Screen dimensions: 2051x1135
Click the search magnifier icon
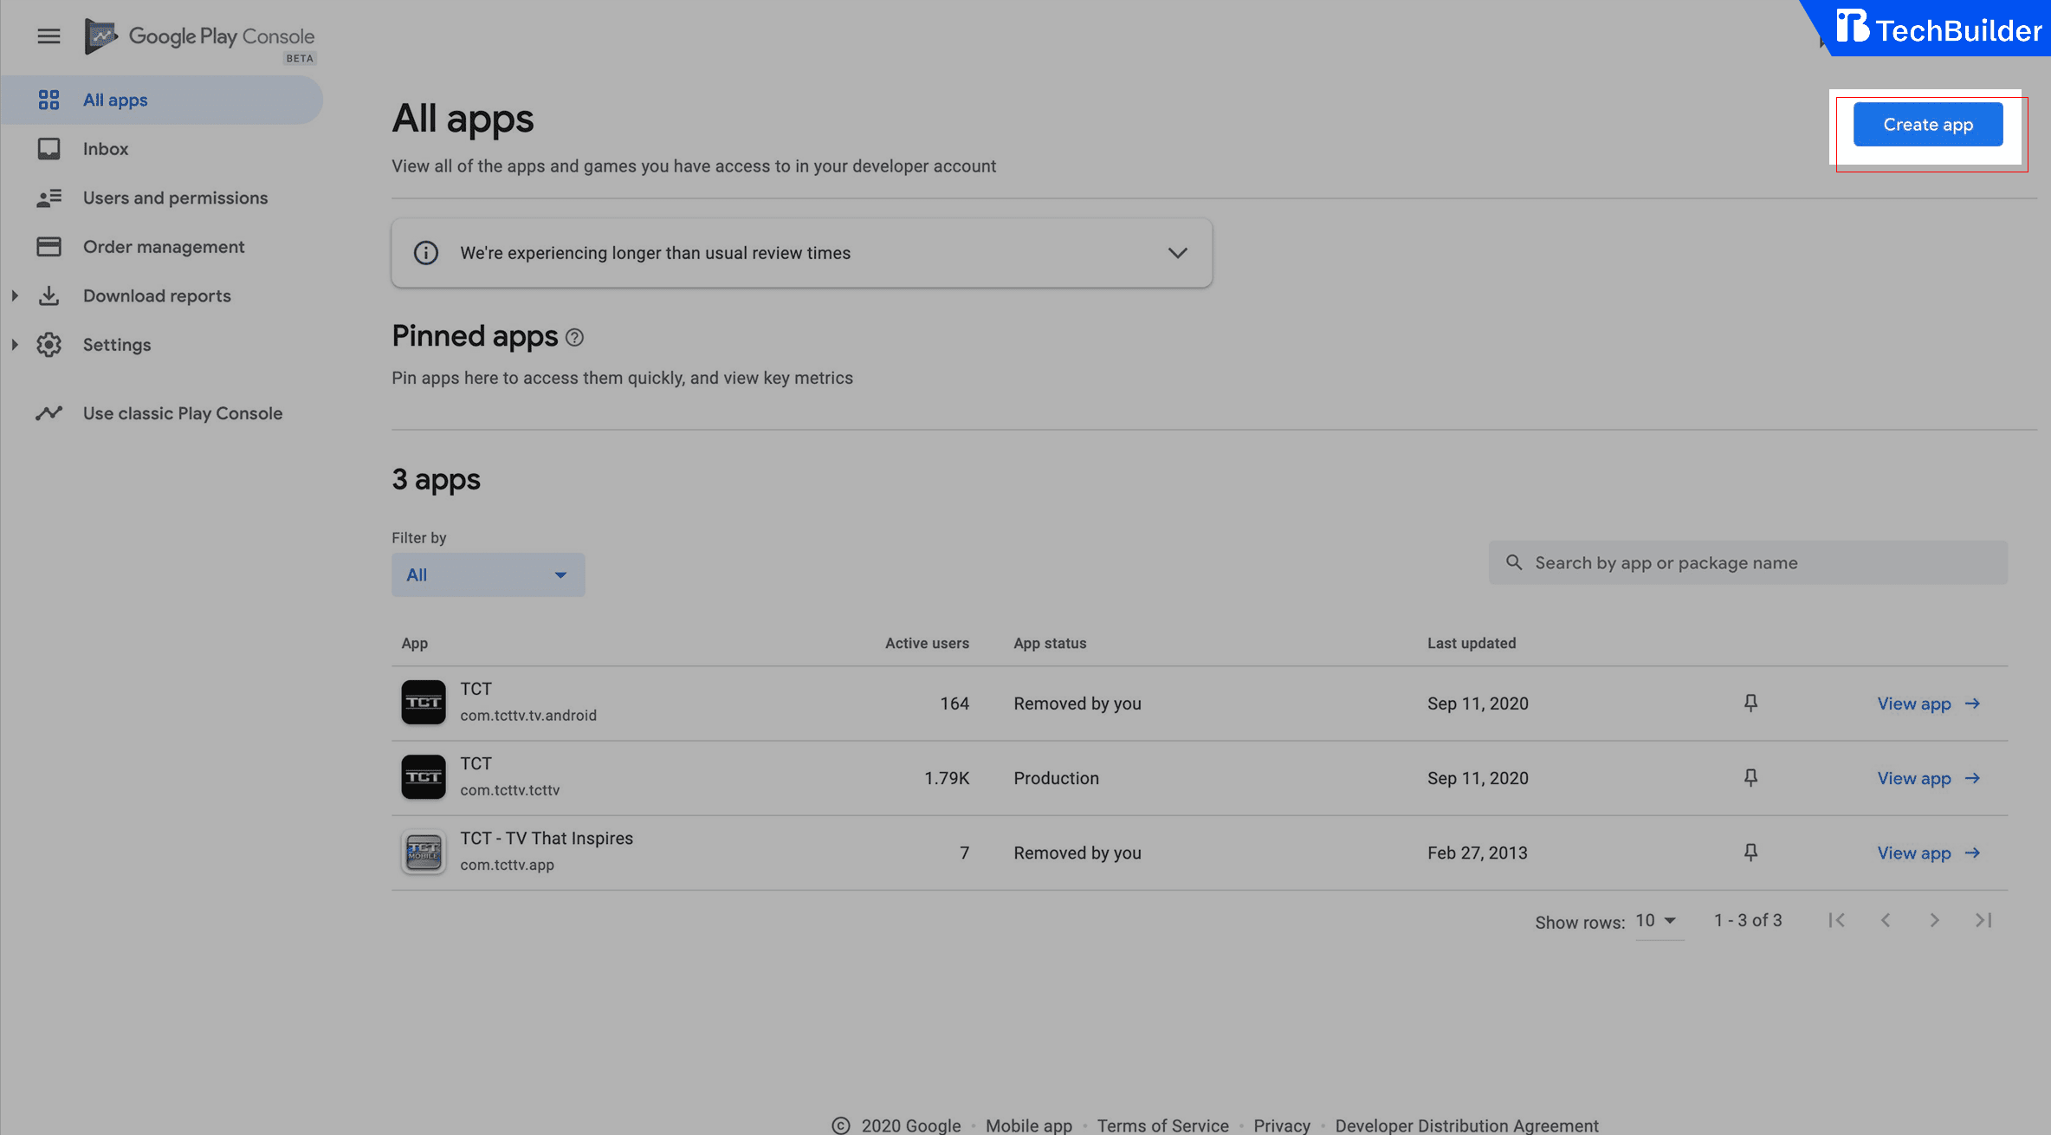tap(1514, 562)
